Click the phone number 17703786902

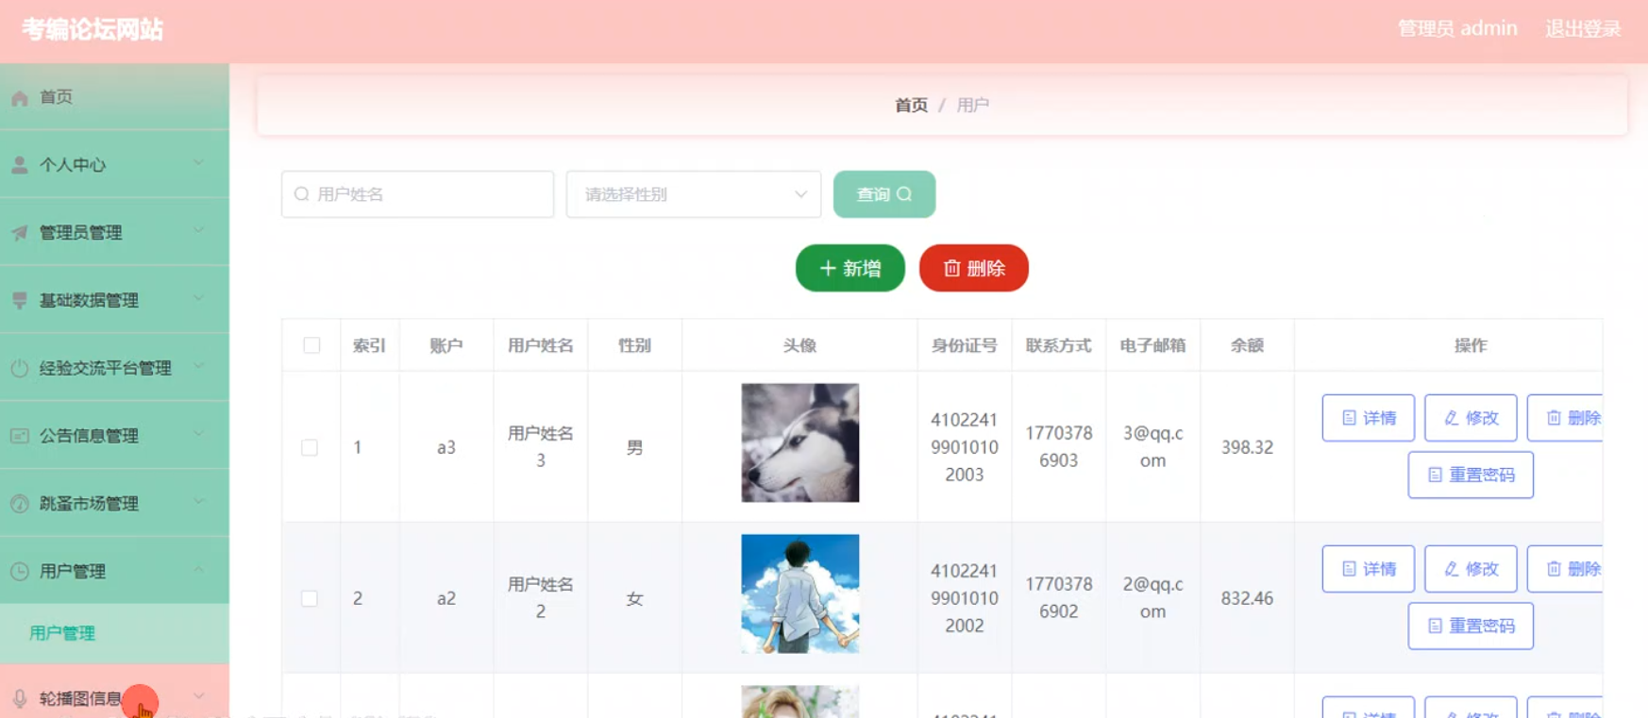click(x=1059, y=598)
